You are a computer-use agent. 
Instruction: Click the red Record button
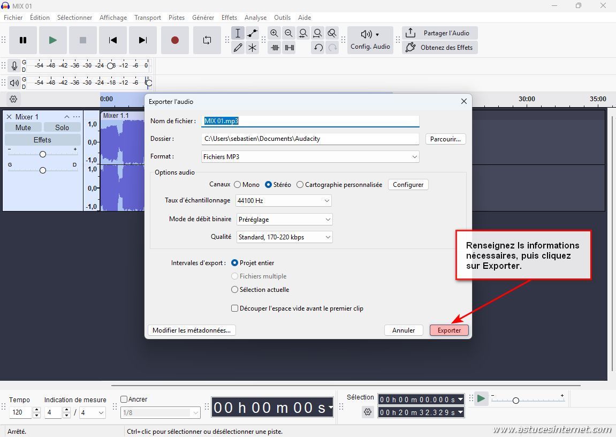click(x=174, y=40)
